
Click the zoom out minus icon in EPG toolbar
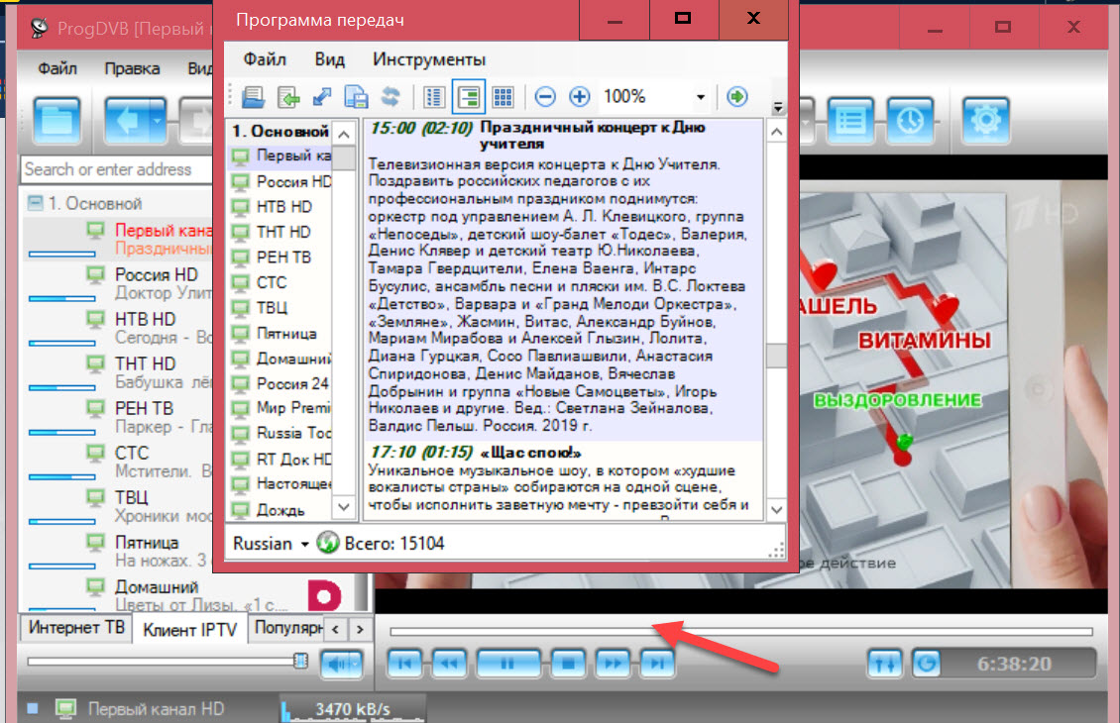(545, 97)
